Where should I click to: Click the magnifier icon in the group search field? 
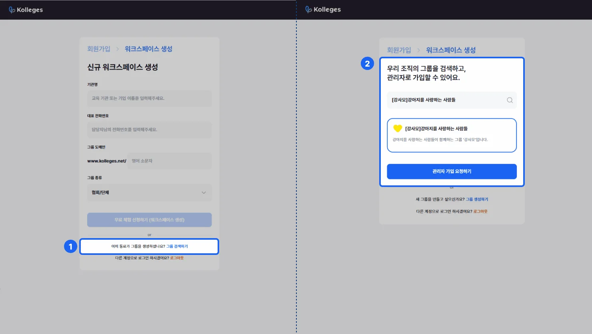(x=510, y=100)
